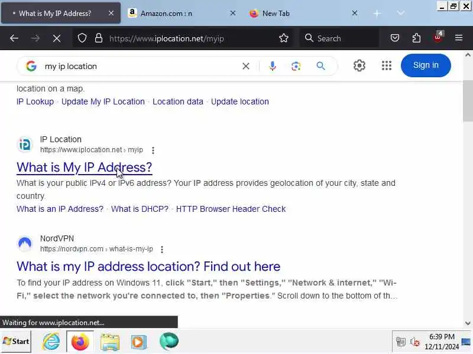Open the Update My IP Location link
This screenshot has width=473, height=354.
tap(103, 101)
